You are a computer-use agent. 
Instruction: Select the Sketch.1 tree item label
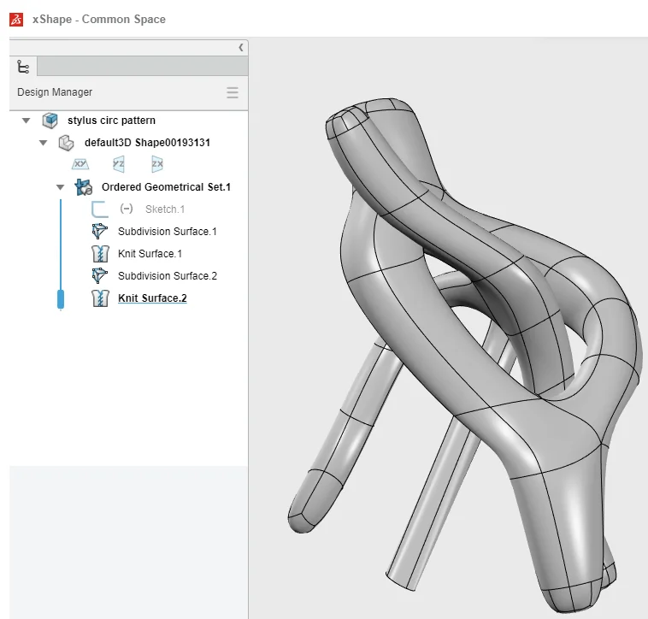click(x=164, y=209)
